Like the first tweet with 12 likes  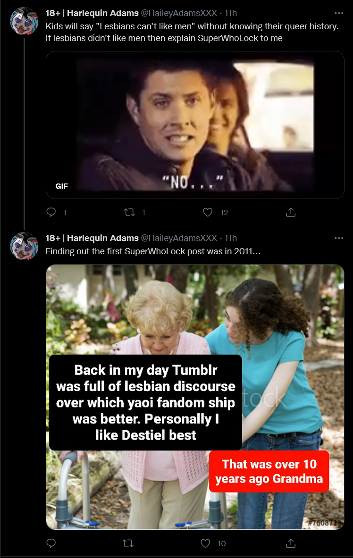(208, 212)
